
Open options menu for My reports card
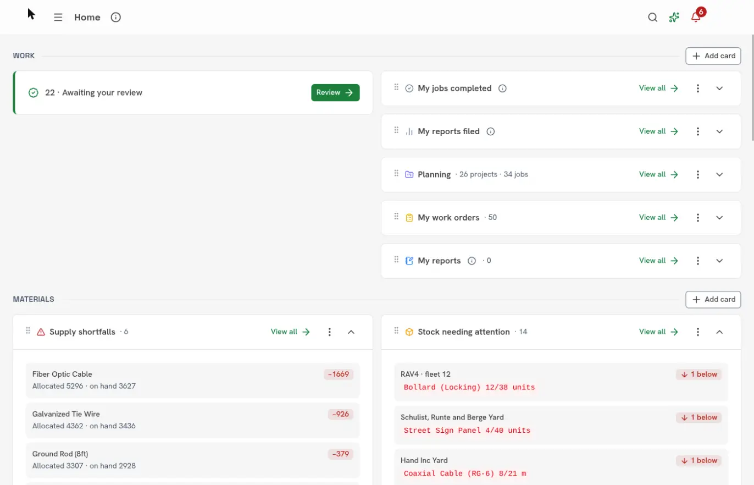[x=698, y=261]
